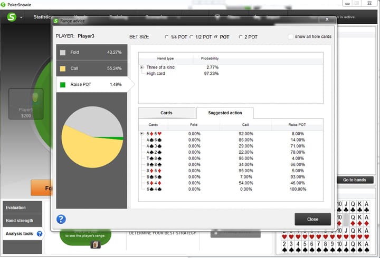Sort by the Raise POT column header

pyautogui.click(x=297, y=125)
